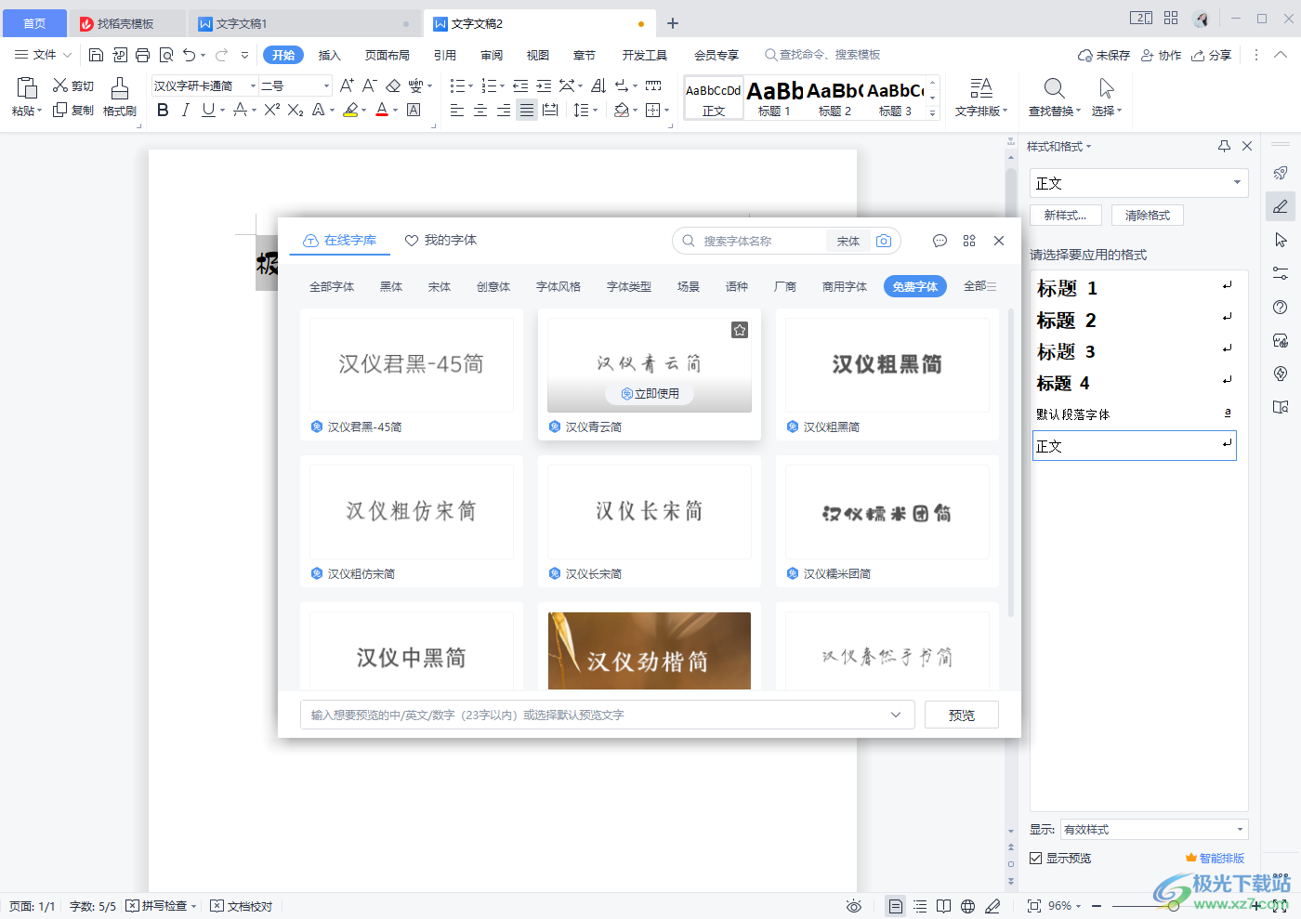Click the 智能排版 link
The image size is (1301, 919).
tap(1215, 858)
